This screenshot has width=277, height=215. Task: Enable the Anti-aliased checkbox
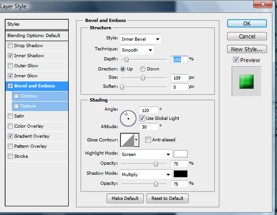[148, 140]
